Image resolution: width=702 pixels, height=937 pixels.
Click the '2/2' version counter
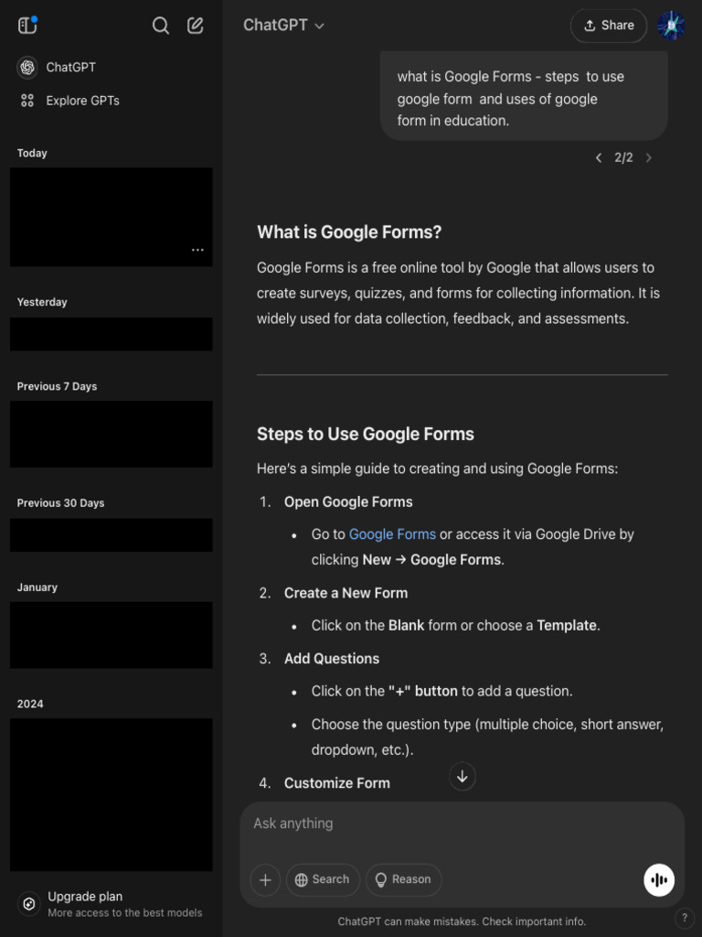click(623, 157)
